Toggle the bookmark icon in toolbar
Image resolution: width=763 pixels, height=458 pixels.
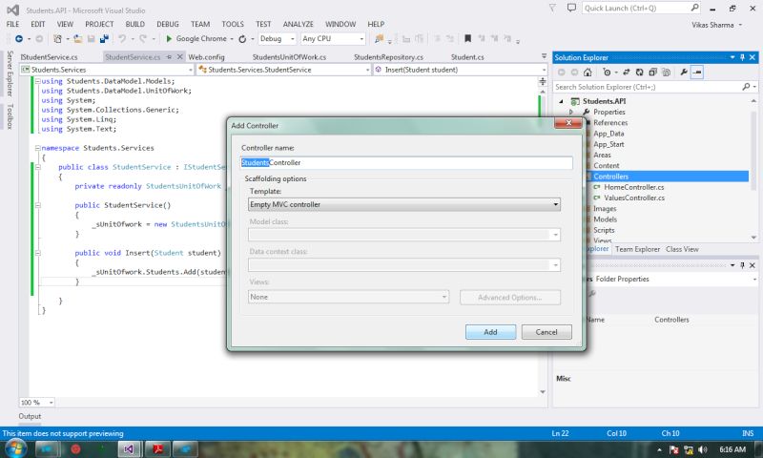[x=467, y=38]
